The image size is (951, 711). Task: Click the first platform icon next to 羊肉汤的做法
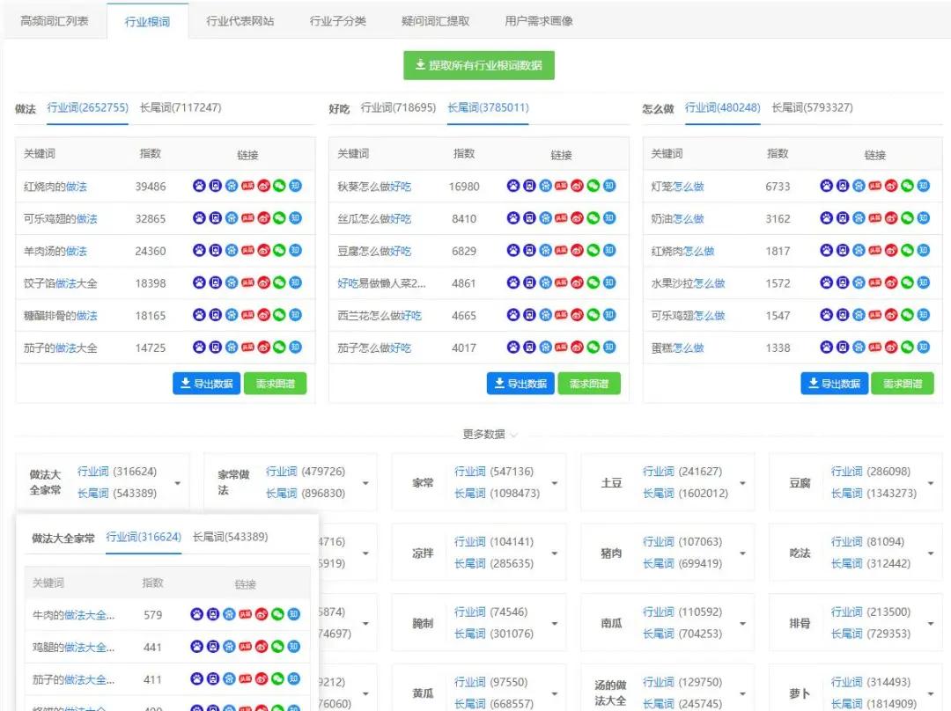199,251
